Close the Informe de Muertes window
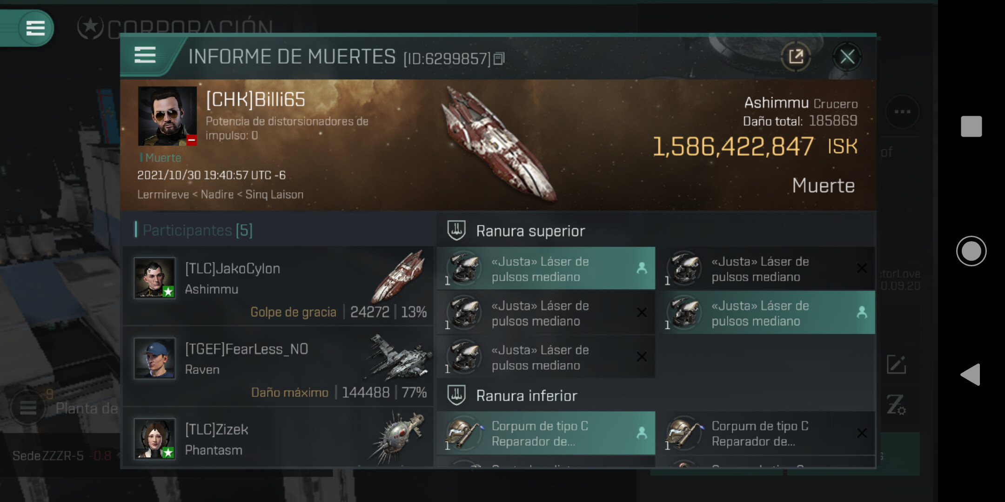This screenshot has height=502, width=1005. tap(847, 57)
